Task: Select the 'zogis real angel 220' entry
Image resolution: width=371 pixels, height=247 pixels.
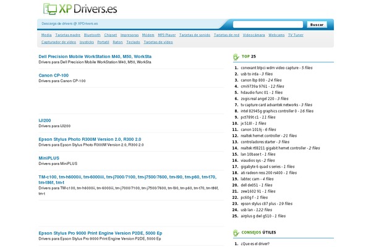Action: pyautogui.click(x=265, y=99)
